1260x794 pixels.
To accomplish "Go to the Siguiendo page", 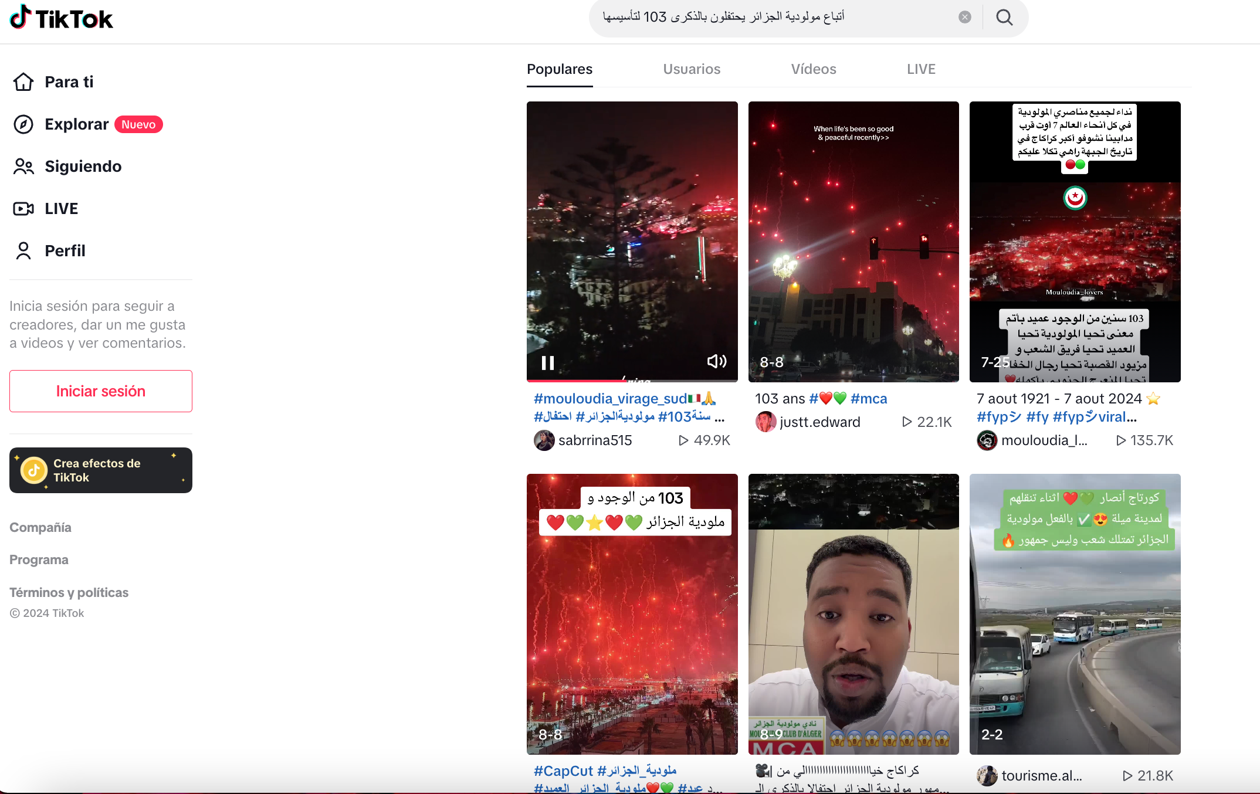I will (x=83, y=167).
